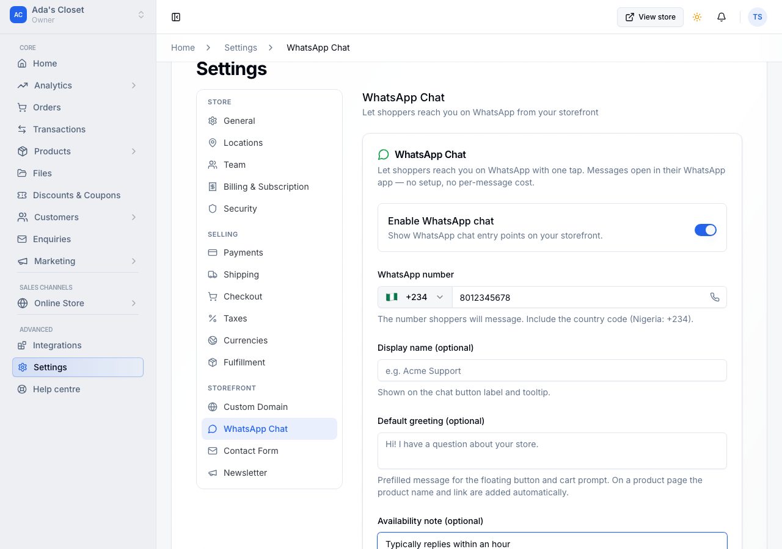Screen dimensions: 782x549
Task: Click the Home house icon in sidebar
Action: point(22,63)
